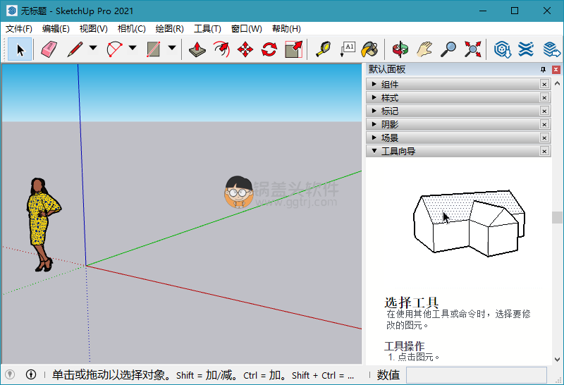
Task: Select the Rotate tool
Action: tap(269, 49)
